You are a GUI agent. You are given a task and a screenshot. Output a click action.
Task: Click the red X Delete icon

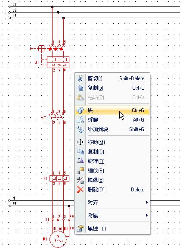(x=80, y=190)
